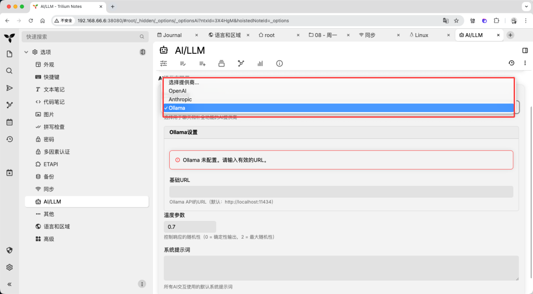Click the Trilium logo icon in left launcher
This screenshot has height=294, width=533.
pos(9,38)
